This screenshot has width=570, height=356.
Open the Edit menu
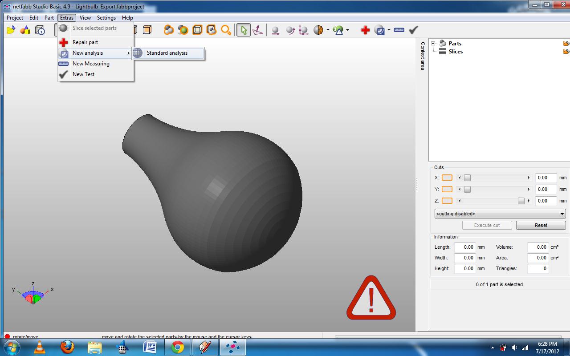point(34,18)
